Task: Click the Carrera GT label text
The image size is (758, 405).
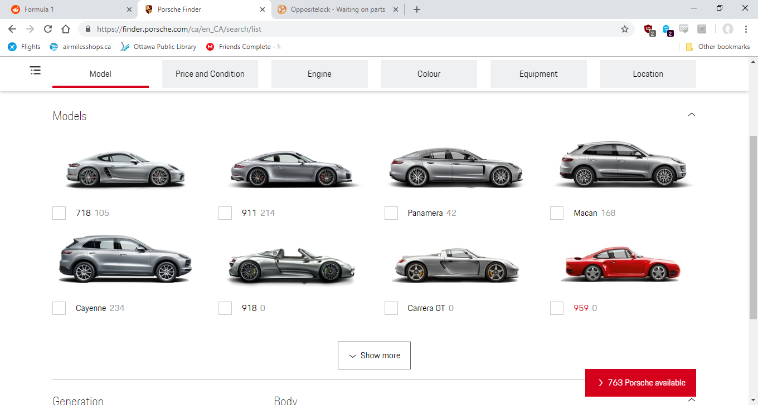Action: (426, 308)
